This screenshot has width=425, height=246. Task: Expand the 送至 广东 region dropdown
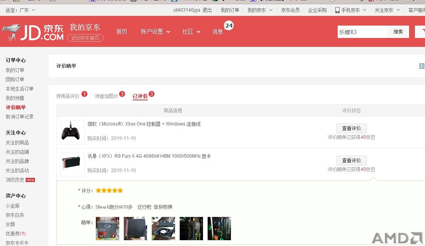(20, 10)
